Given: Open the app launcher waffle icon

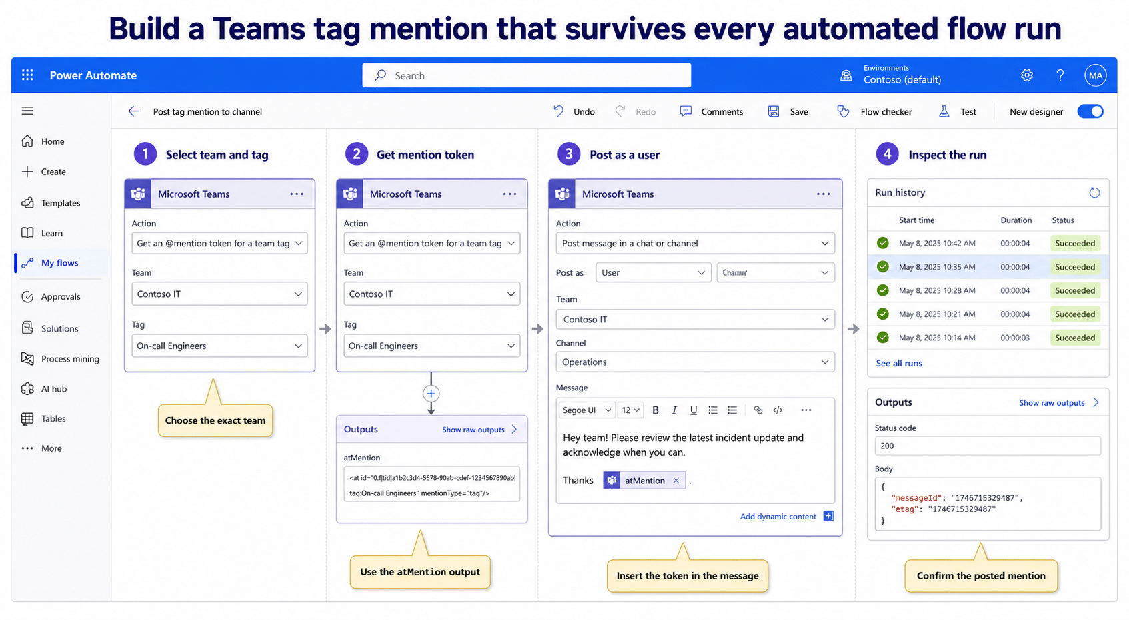Looking at the screenshot, I should click(x=27, y=75).
